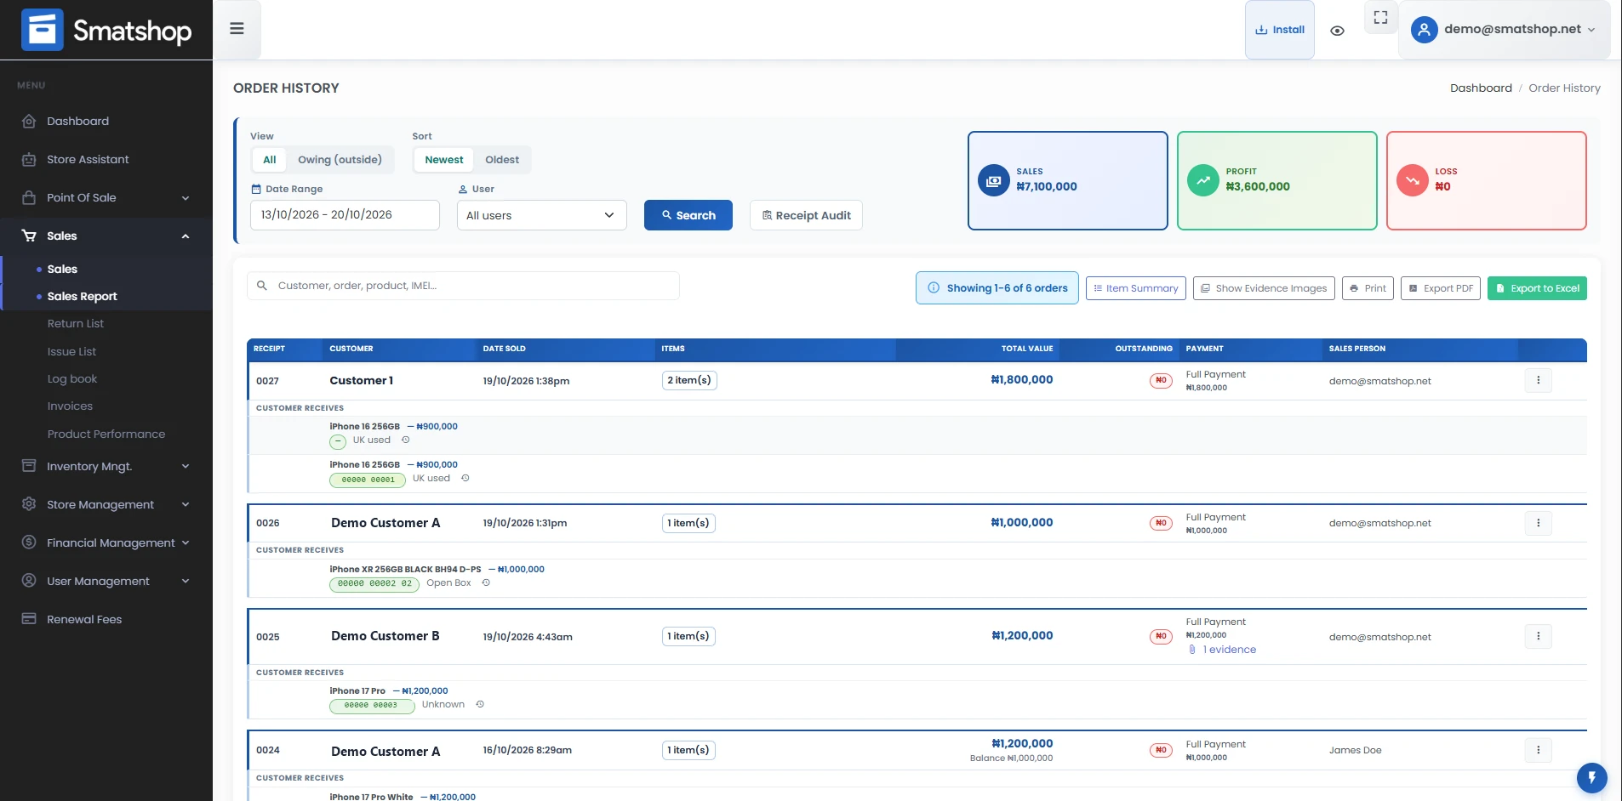Click the minus badge under first iPhone 16

[x=338, y=441]
